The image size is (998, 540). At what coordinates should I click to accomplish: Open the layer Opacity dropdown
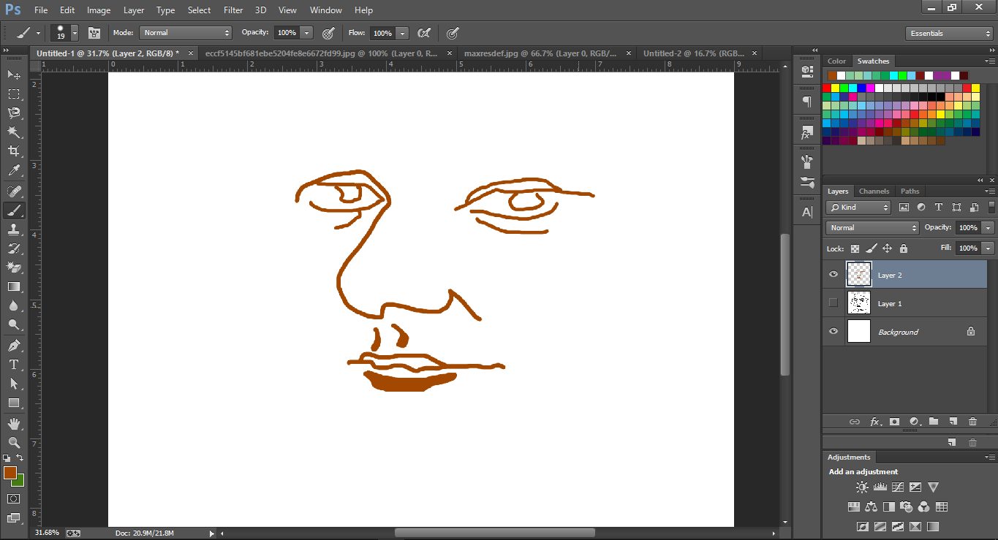(x=988, y=228)
